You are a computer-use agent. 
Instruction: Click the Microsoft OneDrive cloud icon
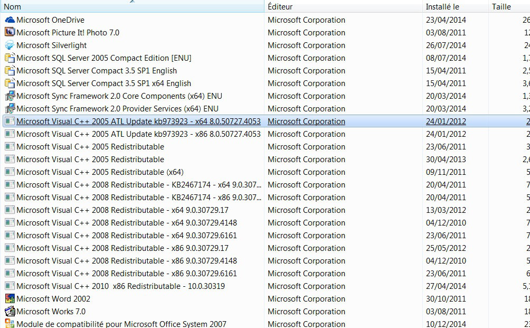10,20
